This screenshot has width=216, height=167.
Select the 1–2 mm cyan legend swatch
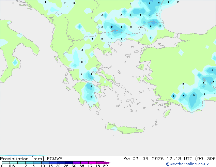(21, 163)
